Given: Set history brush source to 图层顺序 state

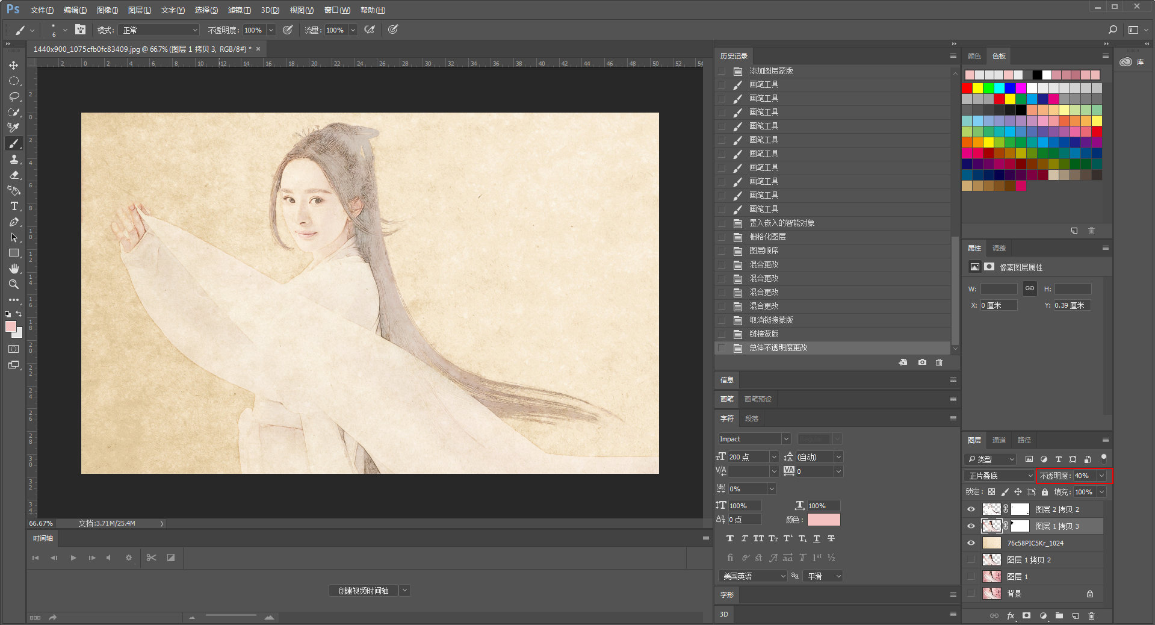Looking at the screenshot, I should click(x=721, y=250).
